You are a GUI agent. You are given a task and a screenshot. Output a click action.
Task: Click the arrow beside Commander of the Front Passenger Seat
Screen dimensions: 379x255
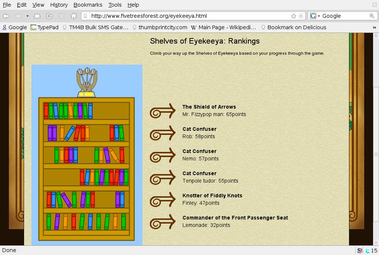[x=162, y=222]
